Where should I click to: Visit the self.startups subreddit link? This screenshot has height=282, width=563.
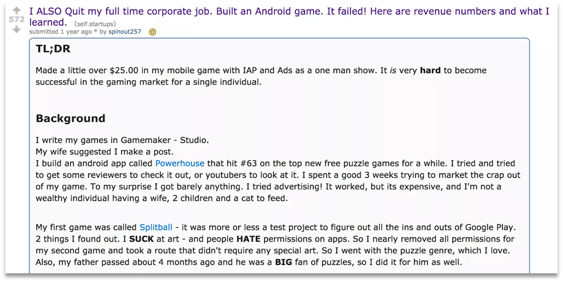coord(95,24)
